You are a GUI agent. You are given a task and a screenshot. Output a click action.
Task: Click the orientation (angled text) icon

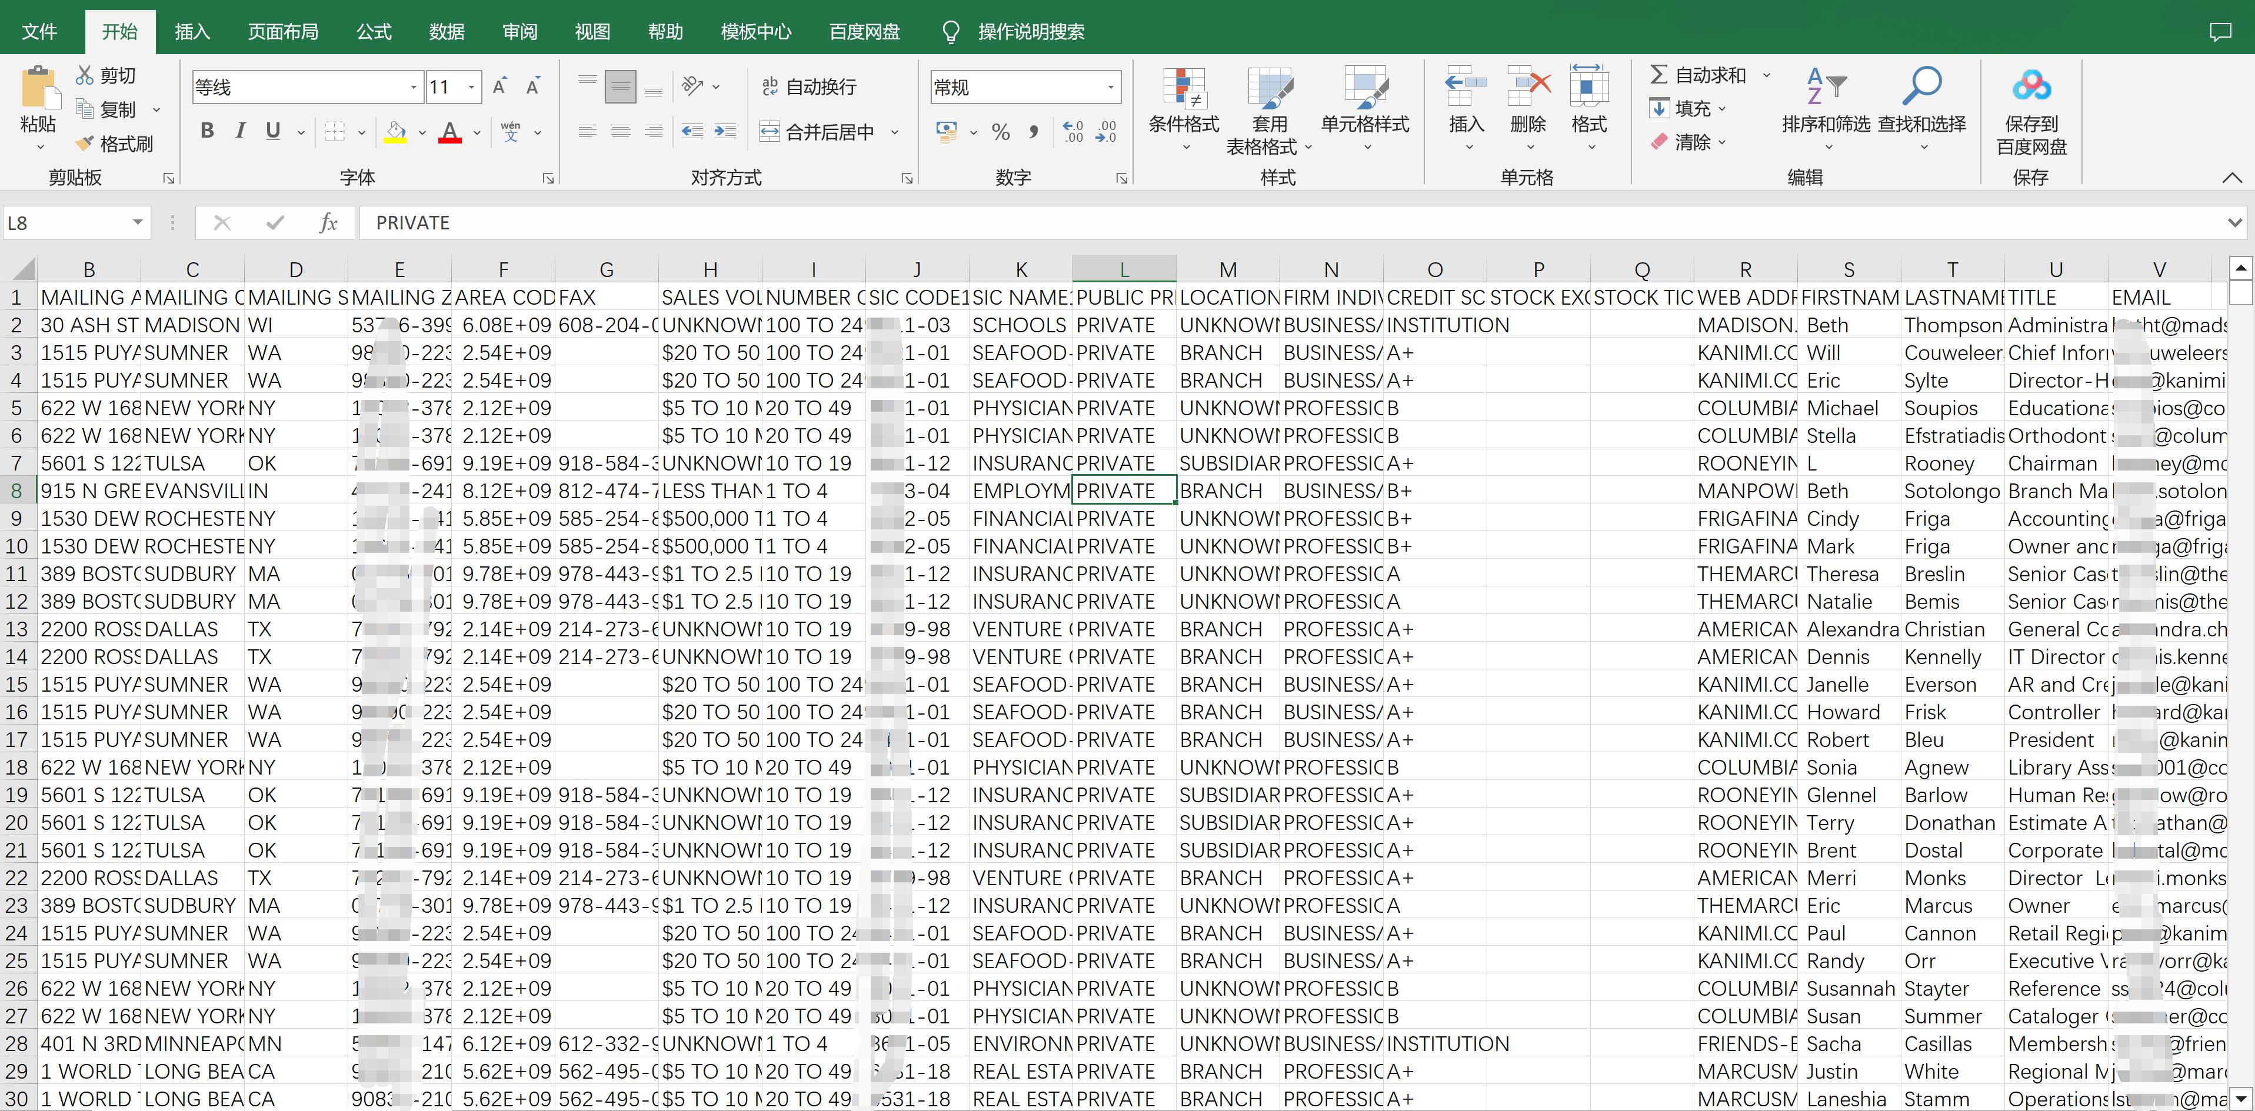692,86
